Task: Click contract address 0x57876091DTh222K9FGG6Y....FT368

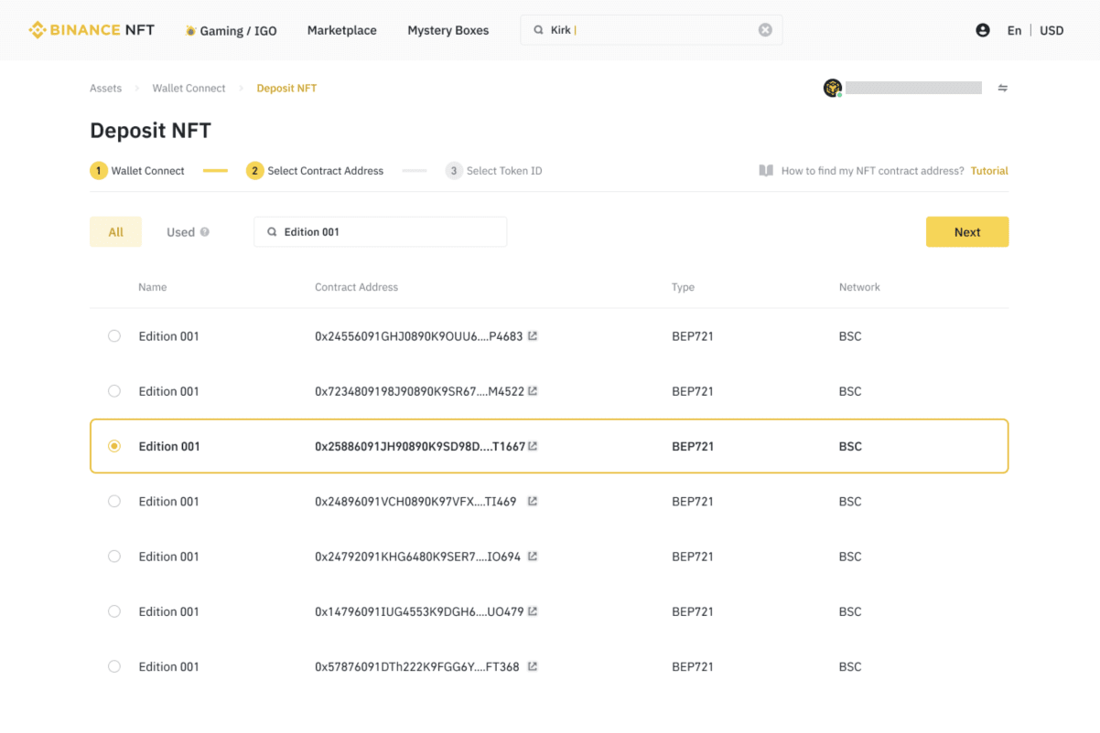Action: pyautogui.click(x=416, y=666)
